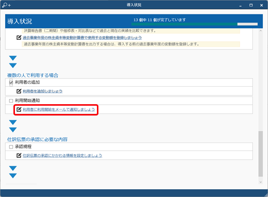Check the 利用開始通知 checkbox

(x=11, y=101)
